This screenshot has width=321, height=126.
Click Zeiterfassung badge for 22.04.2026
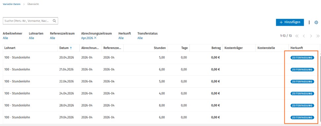click(x=302, y=82)
